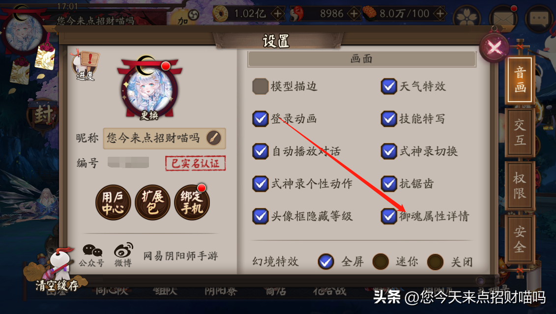Screen dimensions: 556x314
Task: Click the 绑定手机 button
Action: click(192, 202)
